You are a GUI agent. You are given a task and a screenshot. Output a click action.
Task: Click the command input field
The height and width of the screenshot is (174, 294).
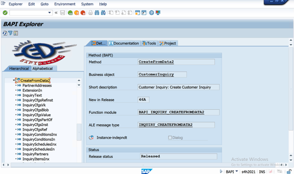point(28,13)
